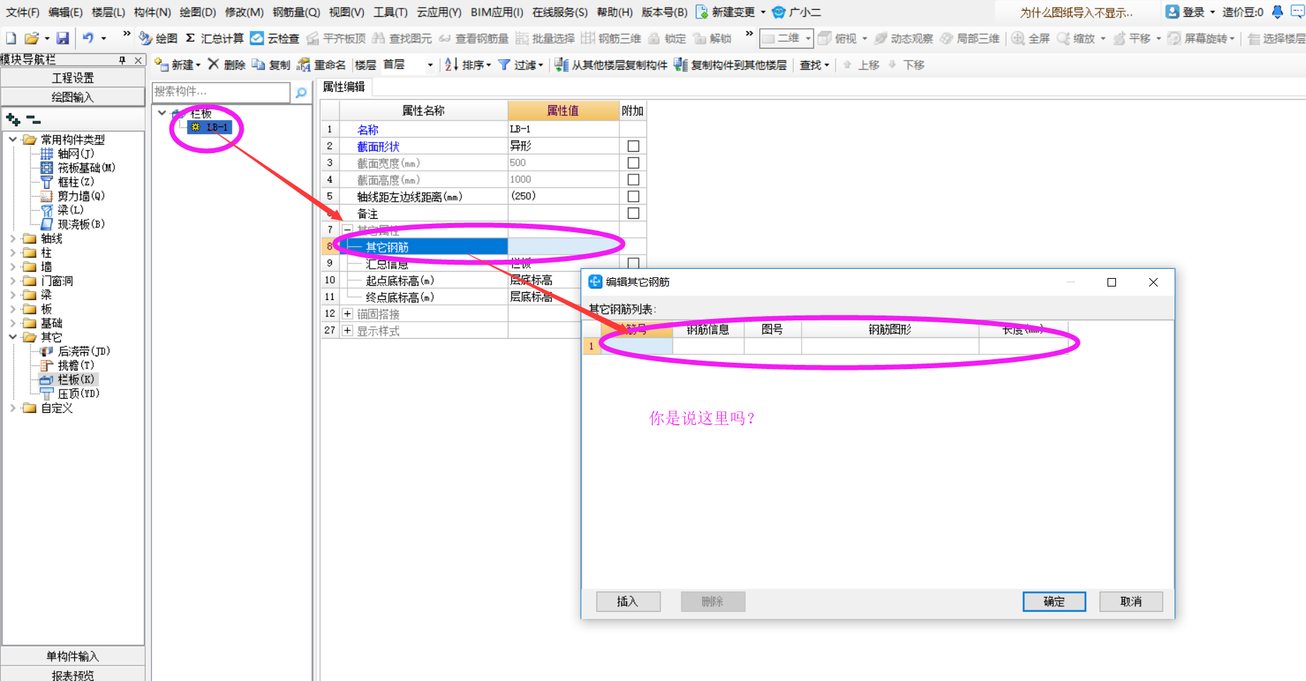Open BIM应用(I) menu

point(497,12)
